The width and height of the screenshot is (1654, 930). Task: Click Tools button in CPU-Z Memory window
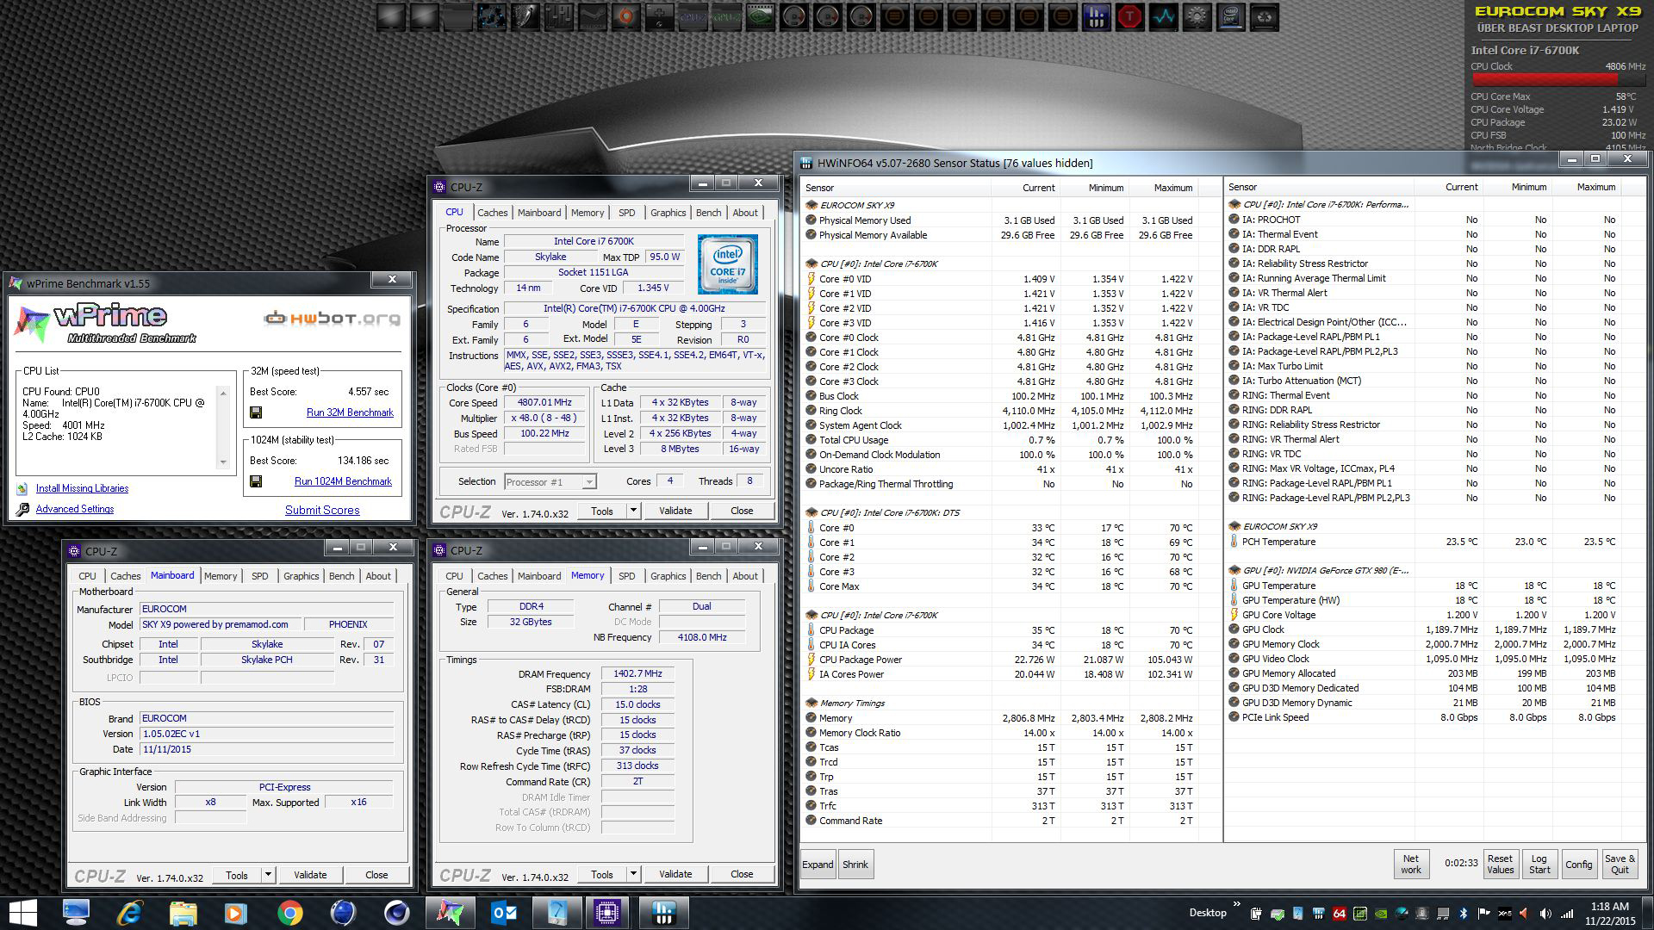tap(602, 875)
